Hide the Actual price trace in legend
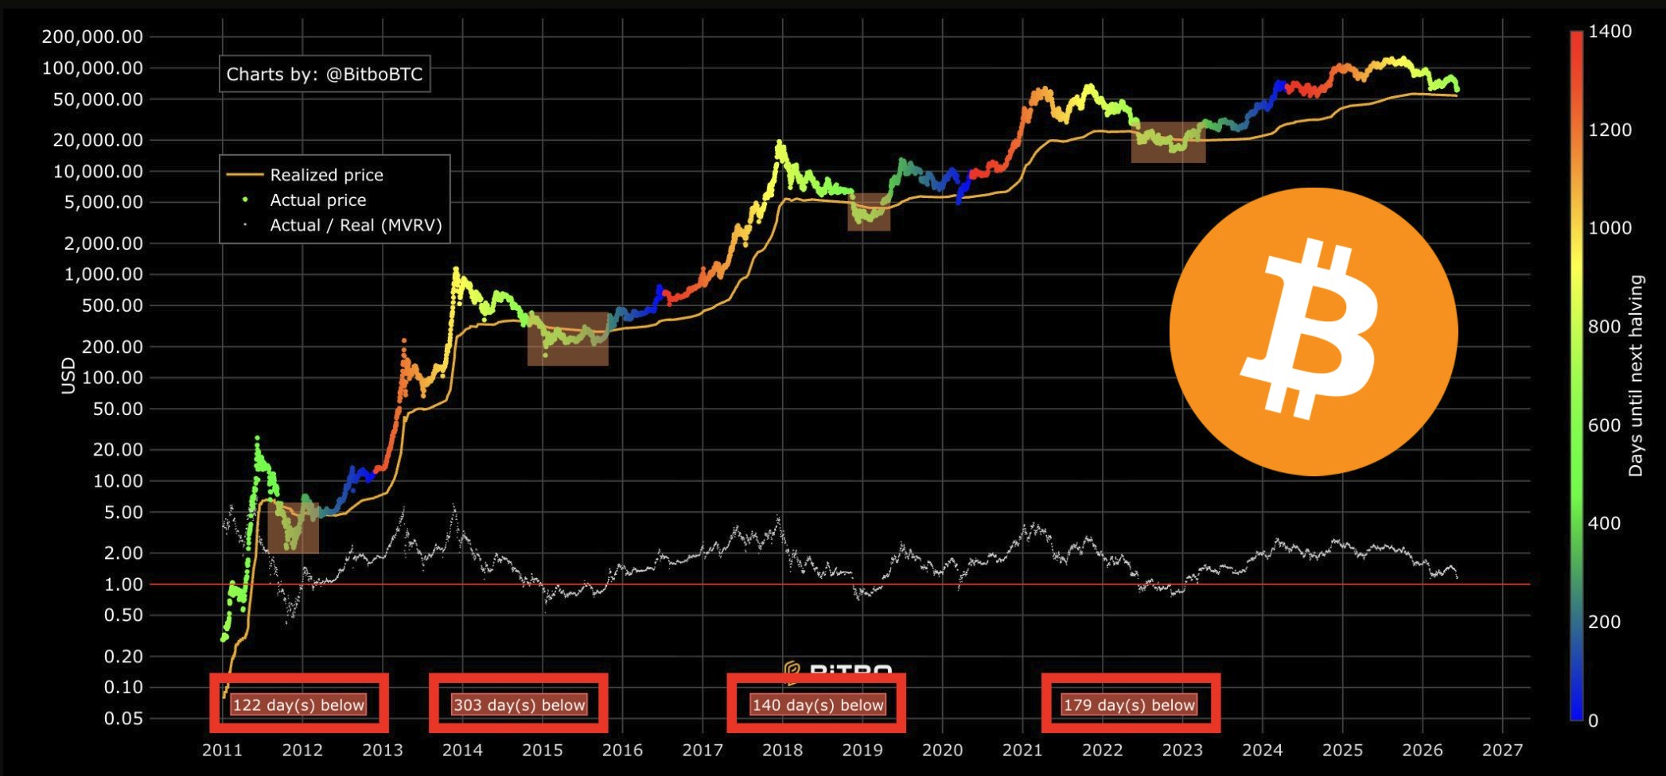Image resolution: width=1666 pixels, height=776 pixels. [317, 200]
